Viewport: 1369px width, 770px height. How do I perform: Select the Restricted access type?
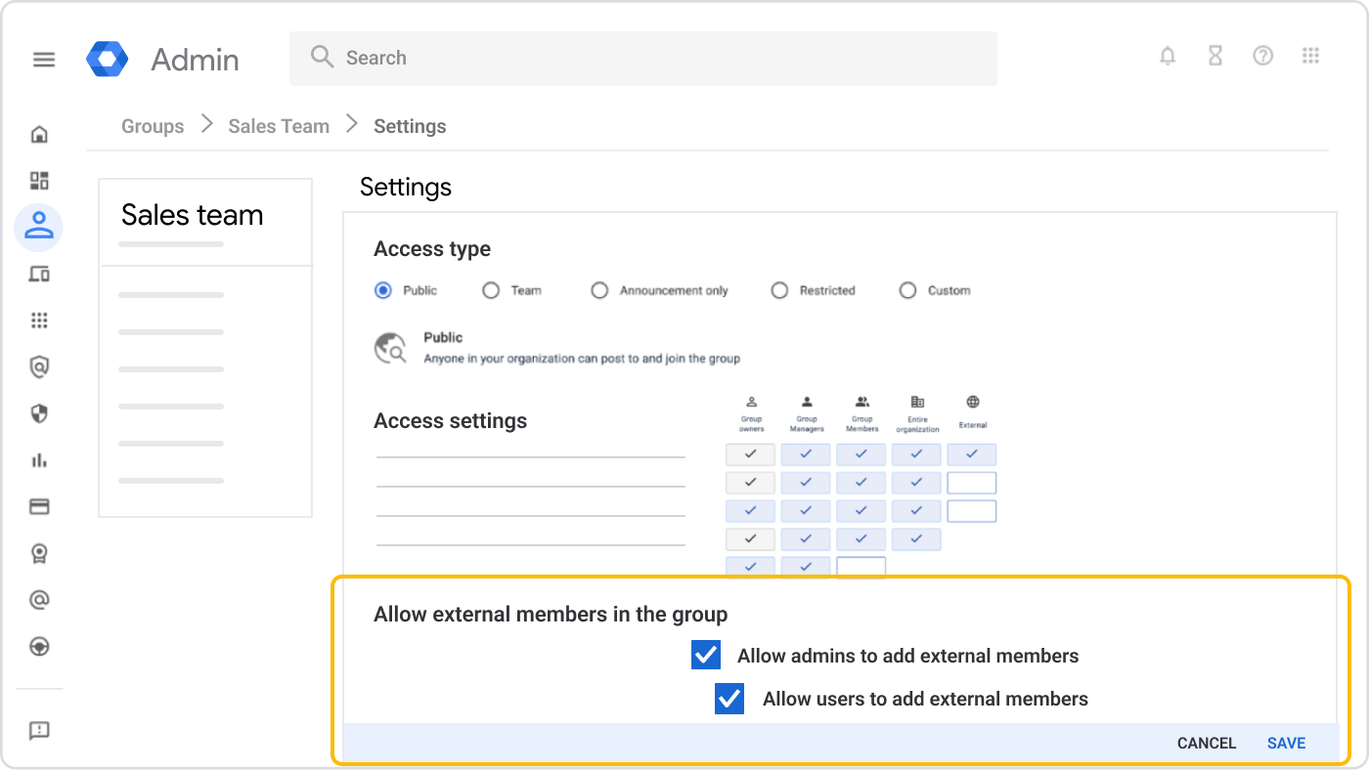pos(779,291)
